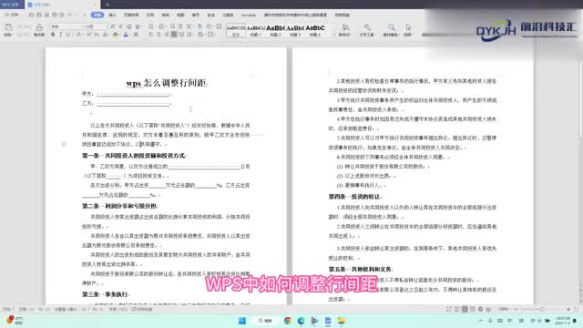This screenshot has height=328, width=583.
Task: Click the Select arrow cursor tool
Action: 409,27
